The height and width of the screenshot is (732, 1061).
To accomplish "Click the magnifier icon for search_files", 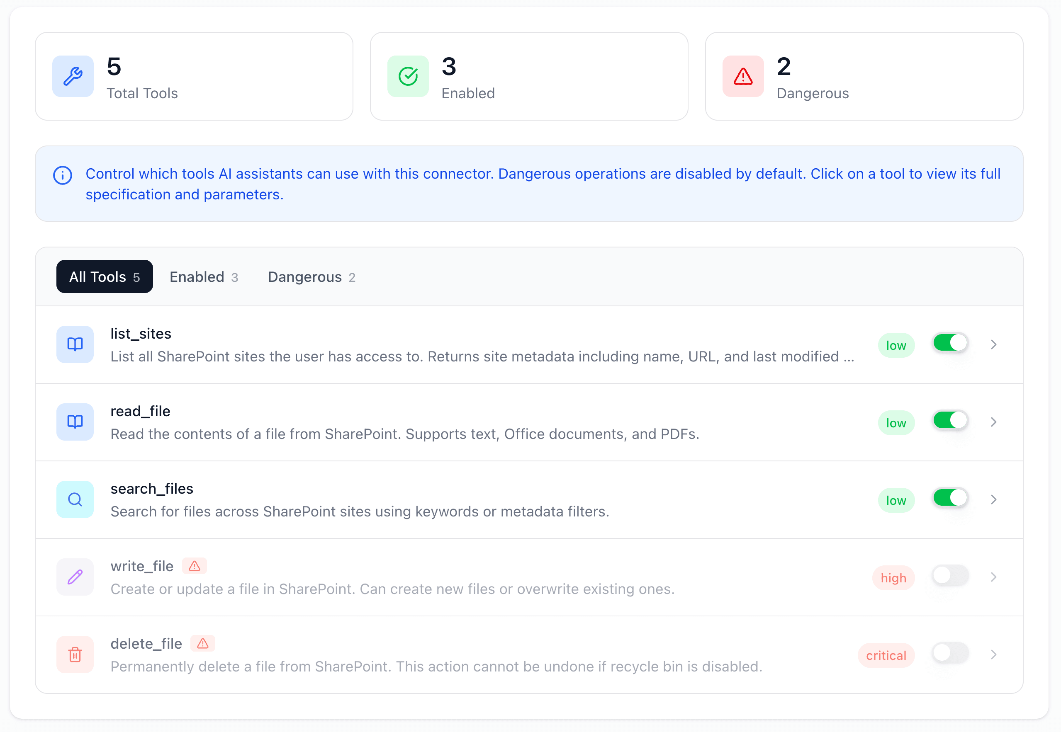I will 75,499.
